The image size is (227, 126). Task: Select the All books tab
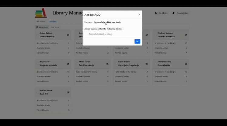(41, 22)
